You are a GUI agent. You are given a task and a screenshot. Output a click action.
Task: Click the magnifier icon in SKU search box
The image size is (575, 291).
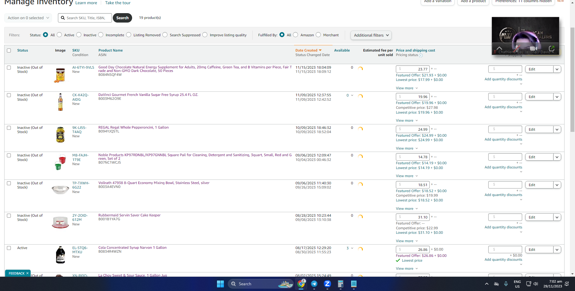point(63,18)
